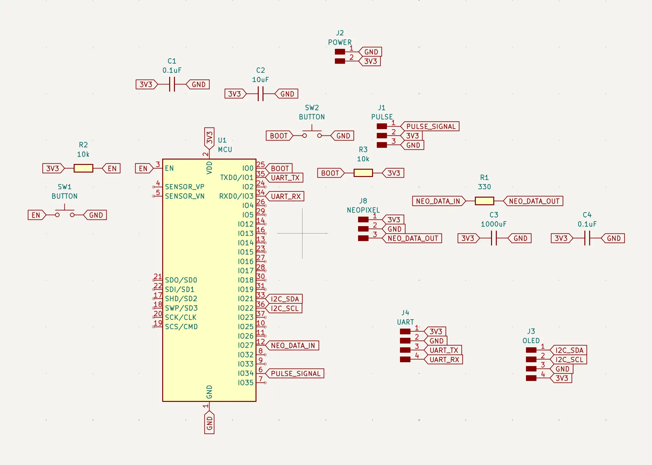652x465 pixels.
Task: Click the R2 10k resistor body
Action: pos(83,168)
